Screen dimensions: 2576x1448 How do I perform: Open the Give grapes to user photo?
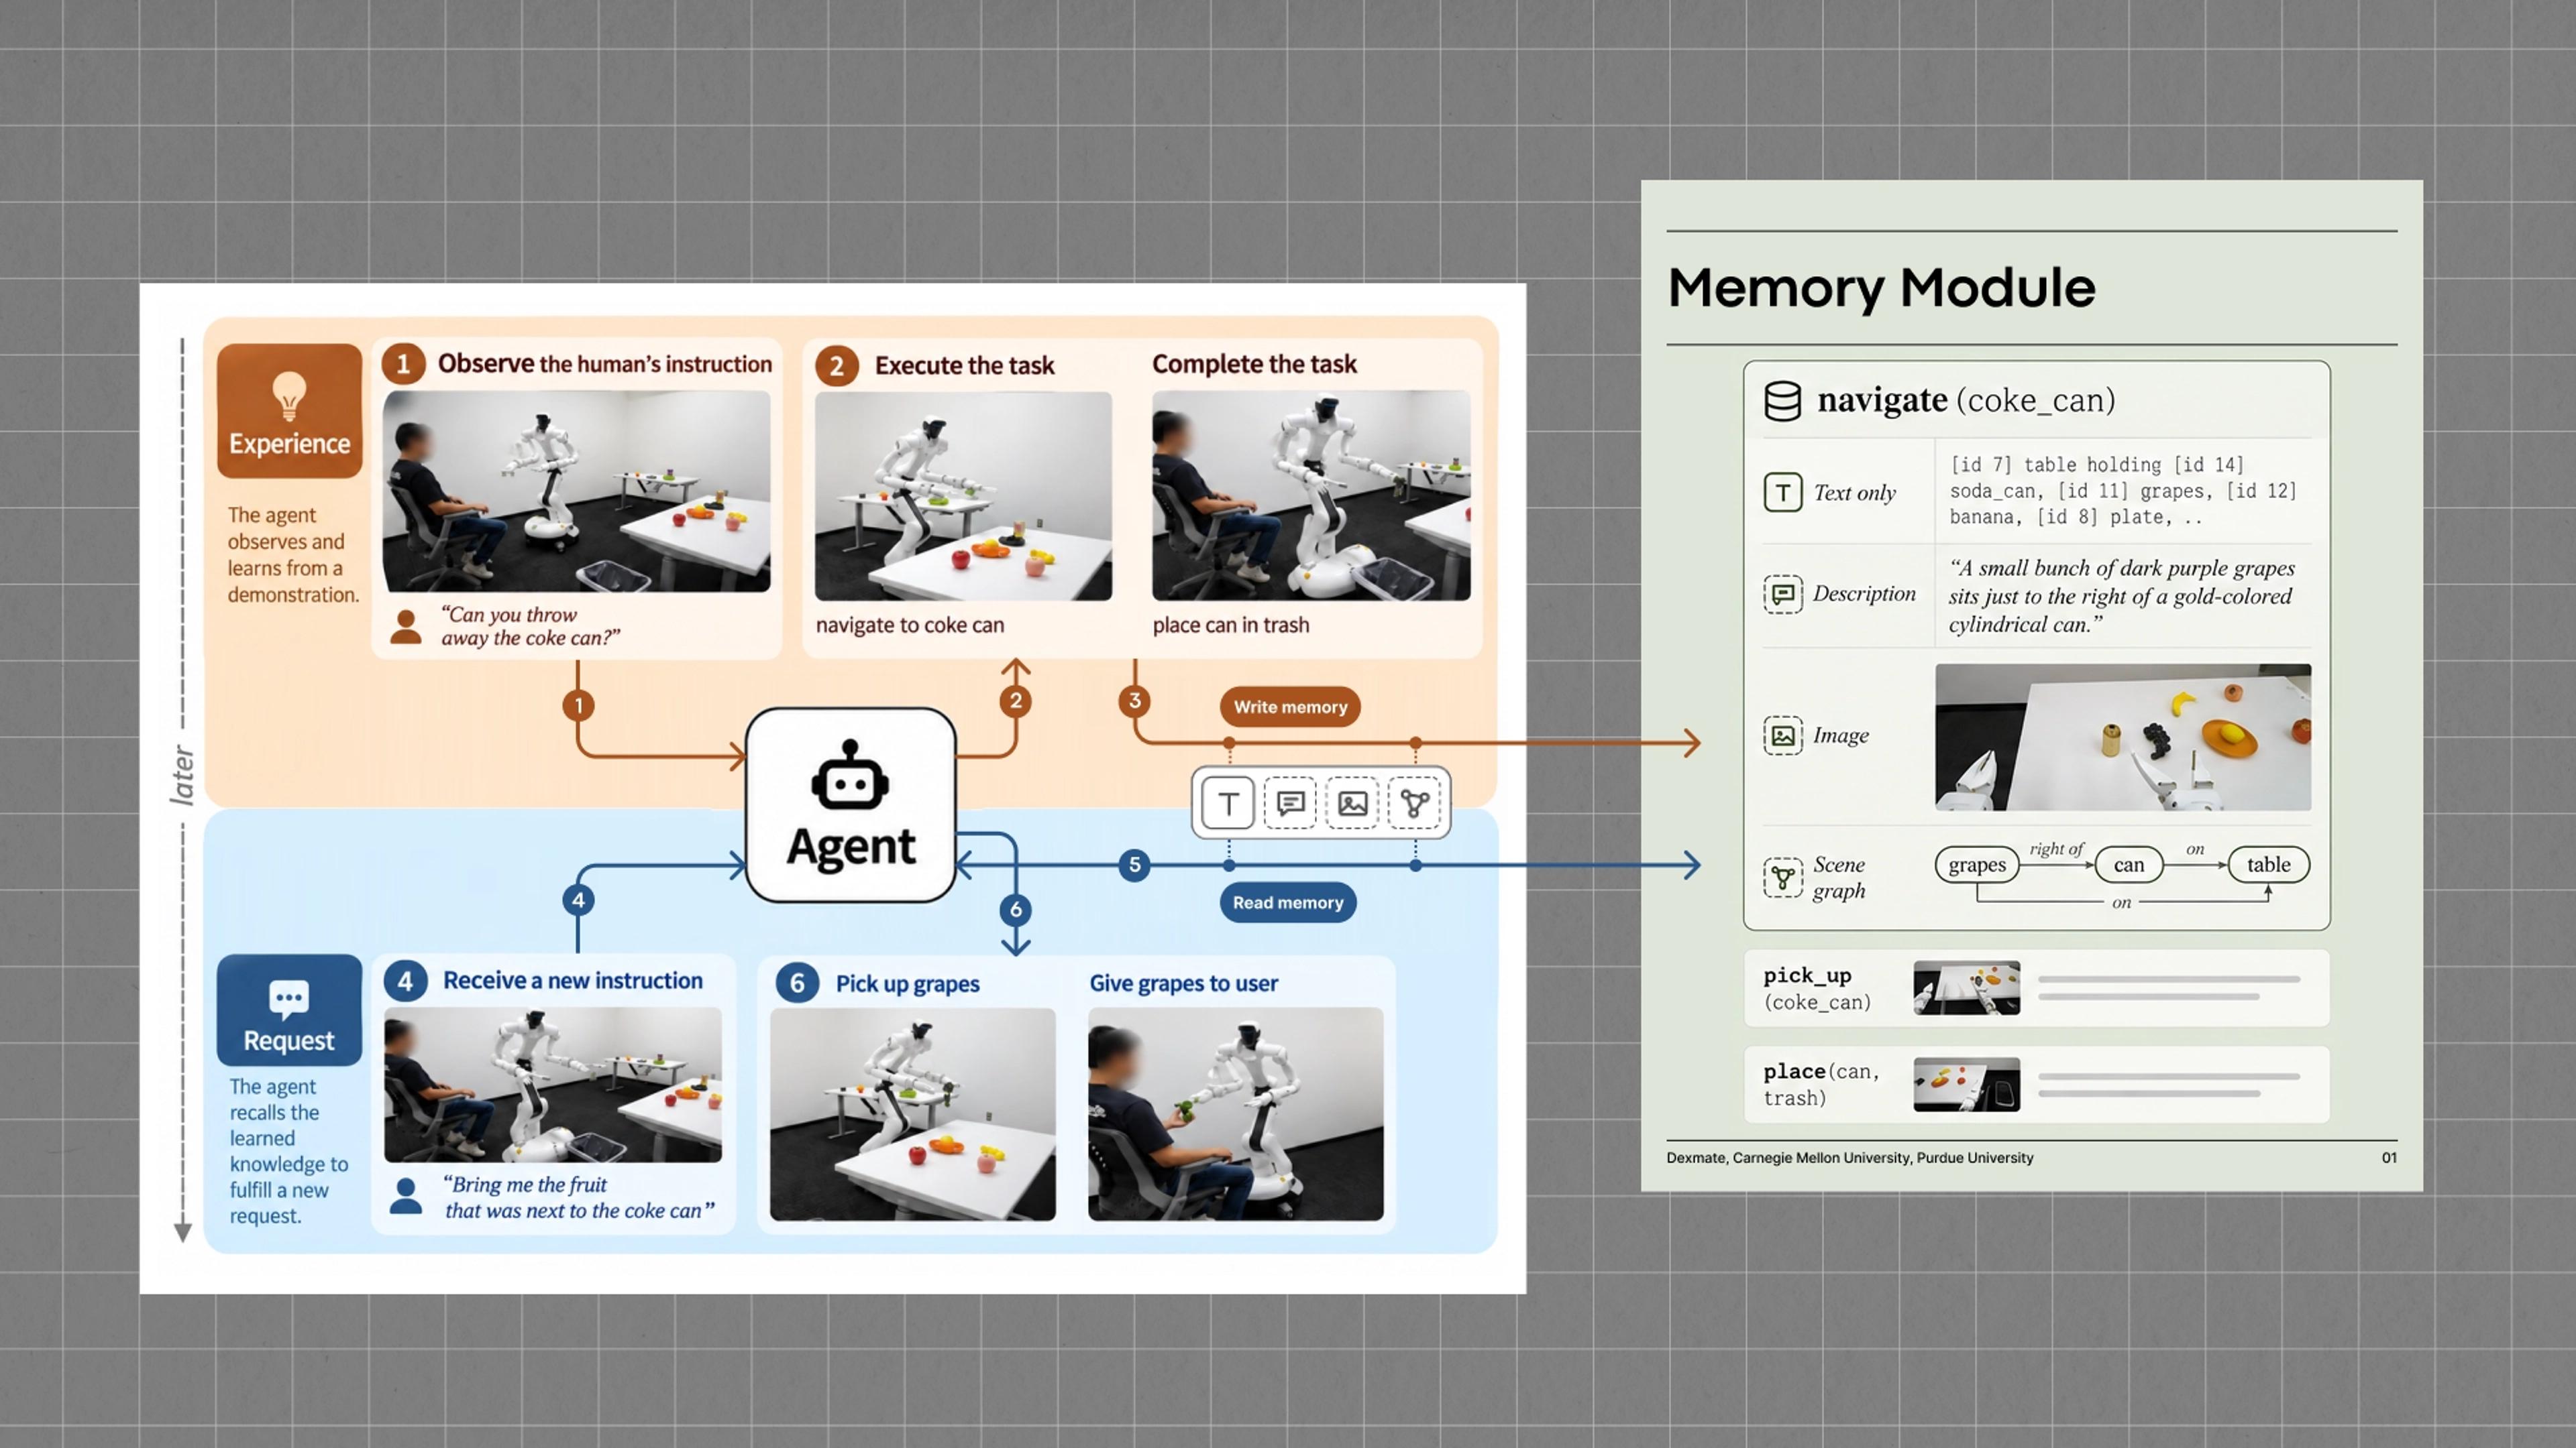point(1236,1114)
